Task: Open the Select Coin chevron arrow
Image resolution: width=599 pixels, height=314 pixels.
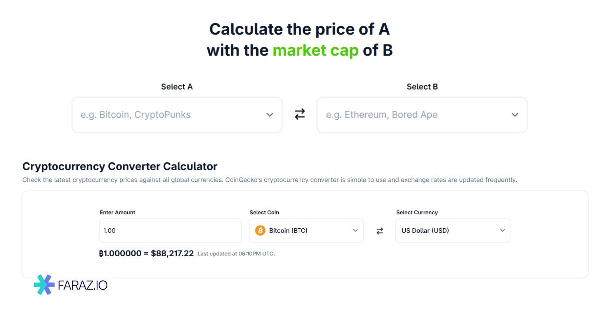Action: 355,231
